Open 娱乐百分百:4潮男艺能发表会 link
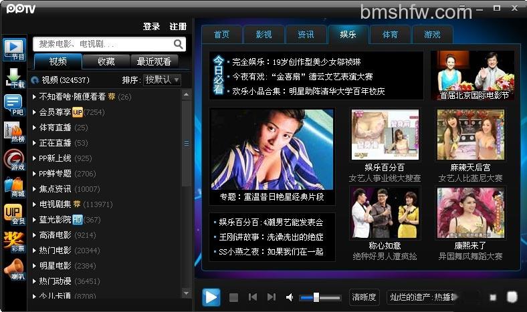Screen dimensions: 527x312 pyautogui.click(x=271, y=222)
